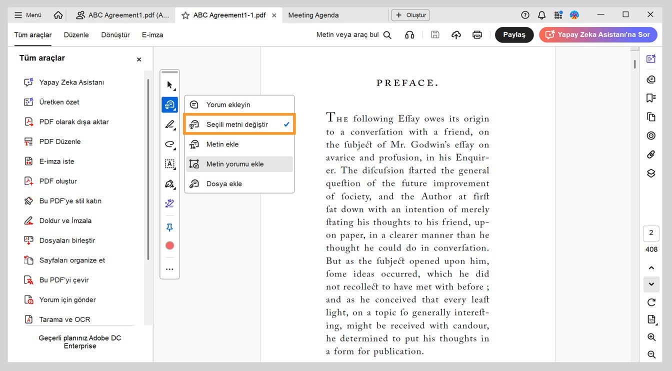Open the user profile avatar
This screenshot has width=672, height=371.
[x=574, y=15]
